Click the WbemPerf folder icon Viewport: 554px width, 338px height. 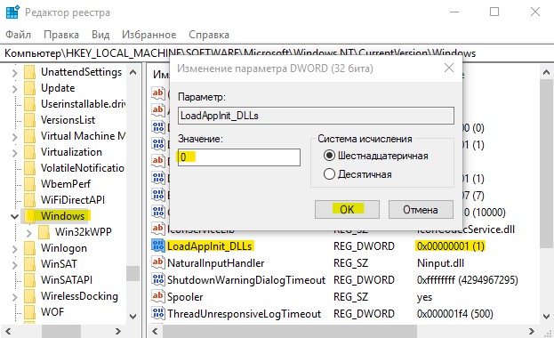pyautogui.click(x=29, y=184)
